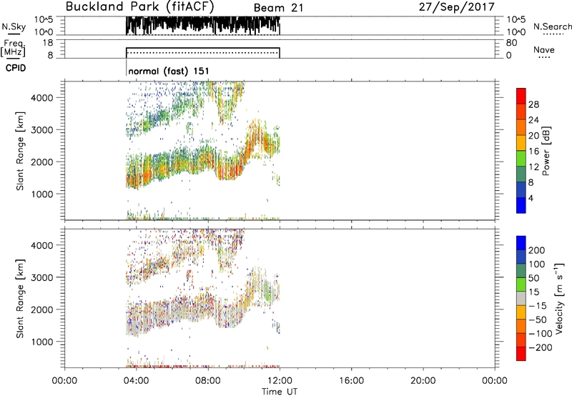Viewport: 572px width, 396px height.
Task: Click the 28 label on power colorbar
Action: [x=533, y=104]
